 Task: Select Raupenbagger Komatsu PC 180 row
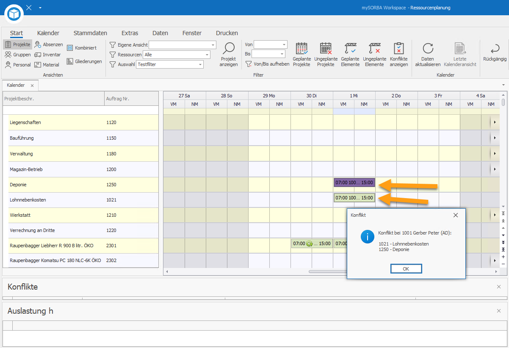(x=80, y=260)
